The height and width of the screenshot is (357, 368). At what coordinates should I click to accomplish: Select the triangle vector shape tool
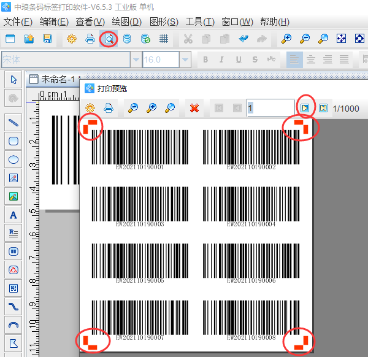[13, 270]
